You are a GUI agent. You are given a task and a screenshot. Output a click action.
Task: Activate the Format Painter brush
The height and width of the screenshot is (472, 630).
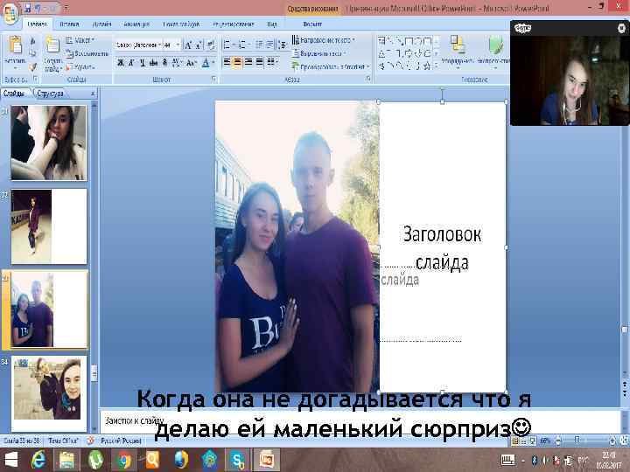pyautogui.click(x=33, y=66)
